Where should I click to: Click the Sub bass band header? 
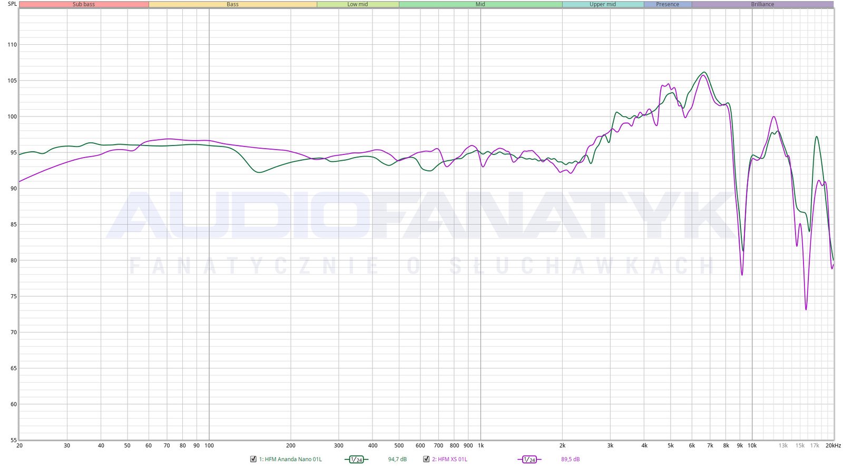[x=84, y=4]
